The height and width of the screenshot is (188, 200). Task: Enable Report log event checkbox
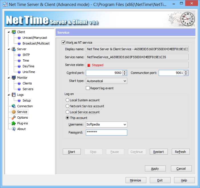(88, 88)
